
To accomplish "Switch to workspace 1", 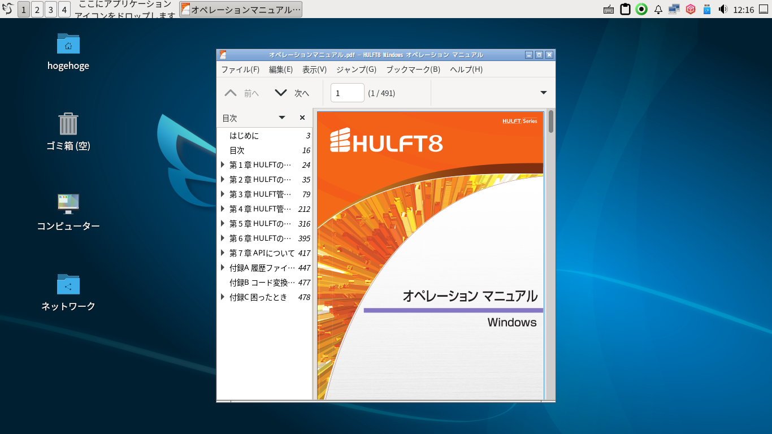I will point(24,9).
